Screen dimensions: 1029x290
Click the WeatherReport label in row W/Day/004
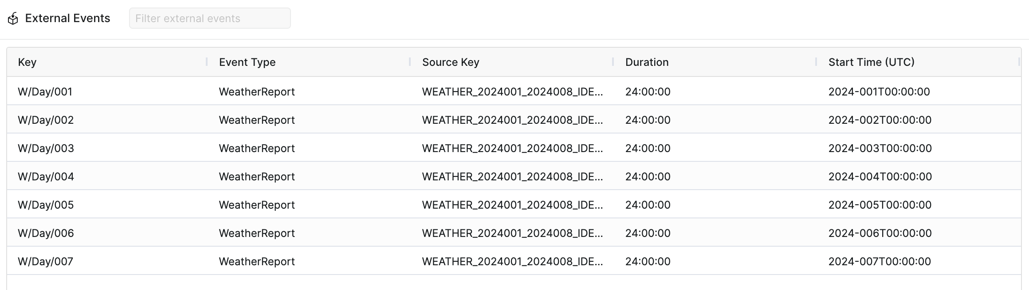coord(256,176)
